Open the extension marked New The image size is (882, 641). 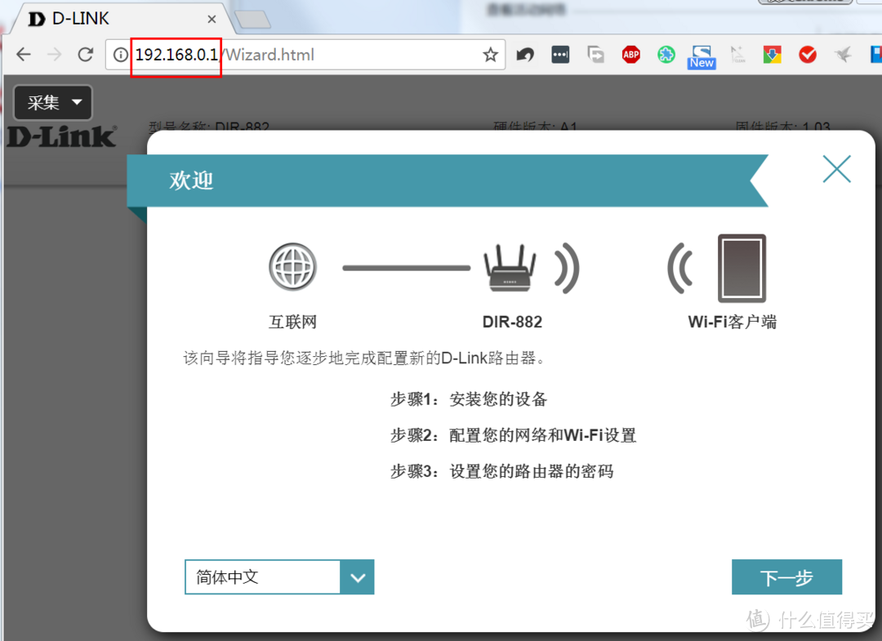[x=702, y=57]
